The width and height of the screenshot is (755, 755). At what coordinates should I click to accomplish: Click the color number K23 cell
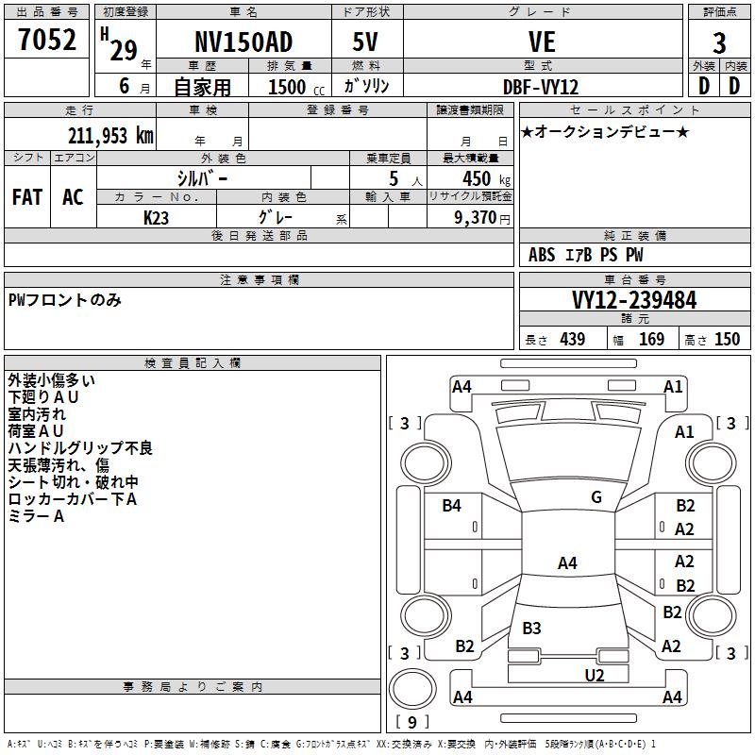[156, 218]
